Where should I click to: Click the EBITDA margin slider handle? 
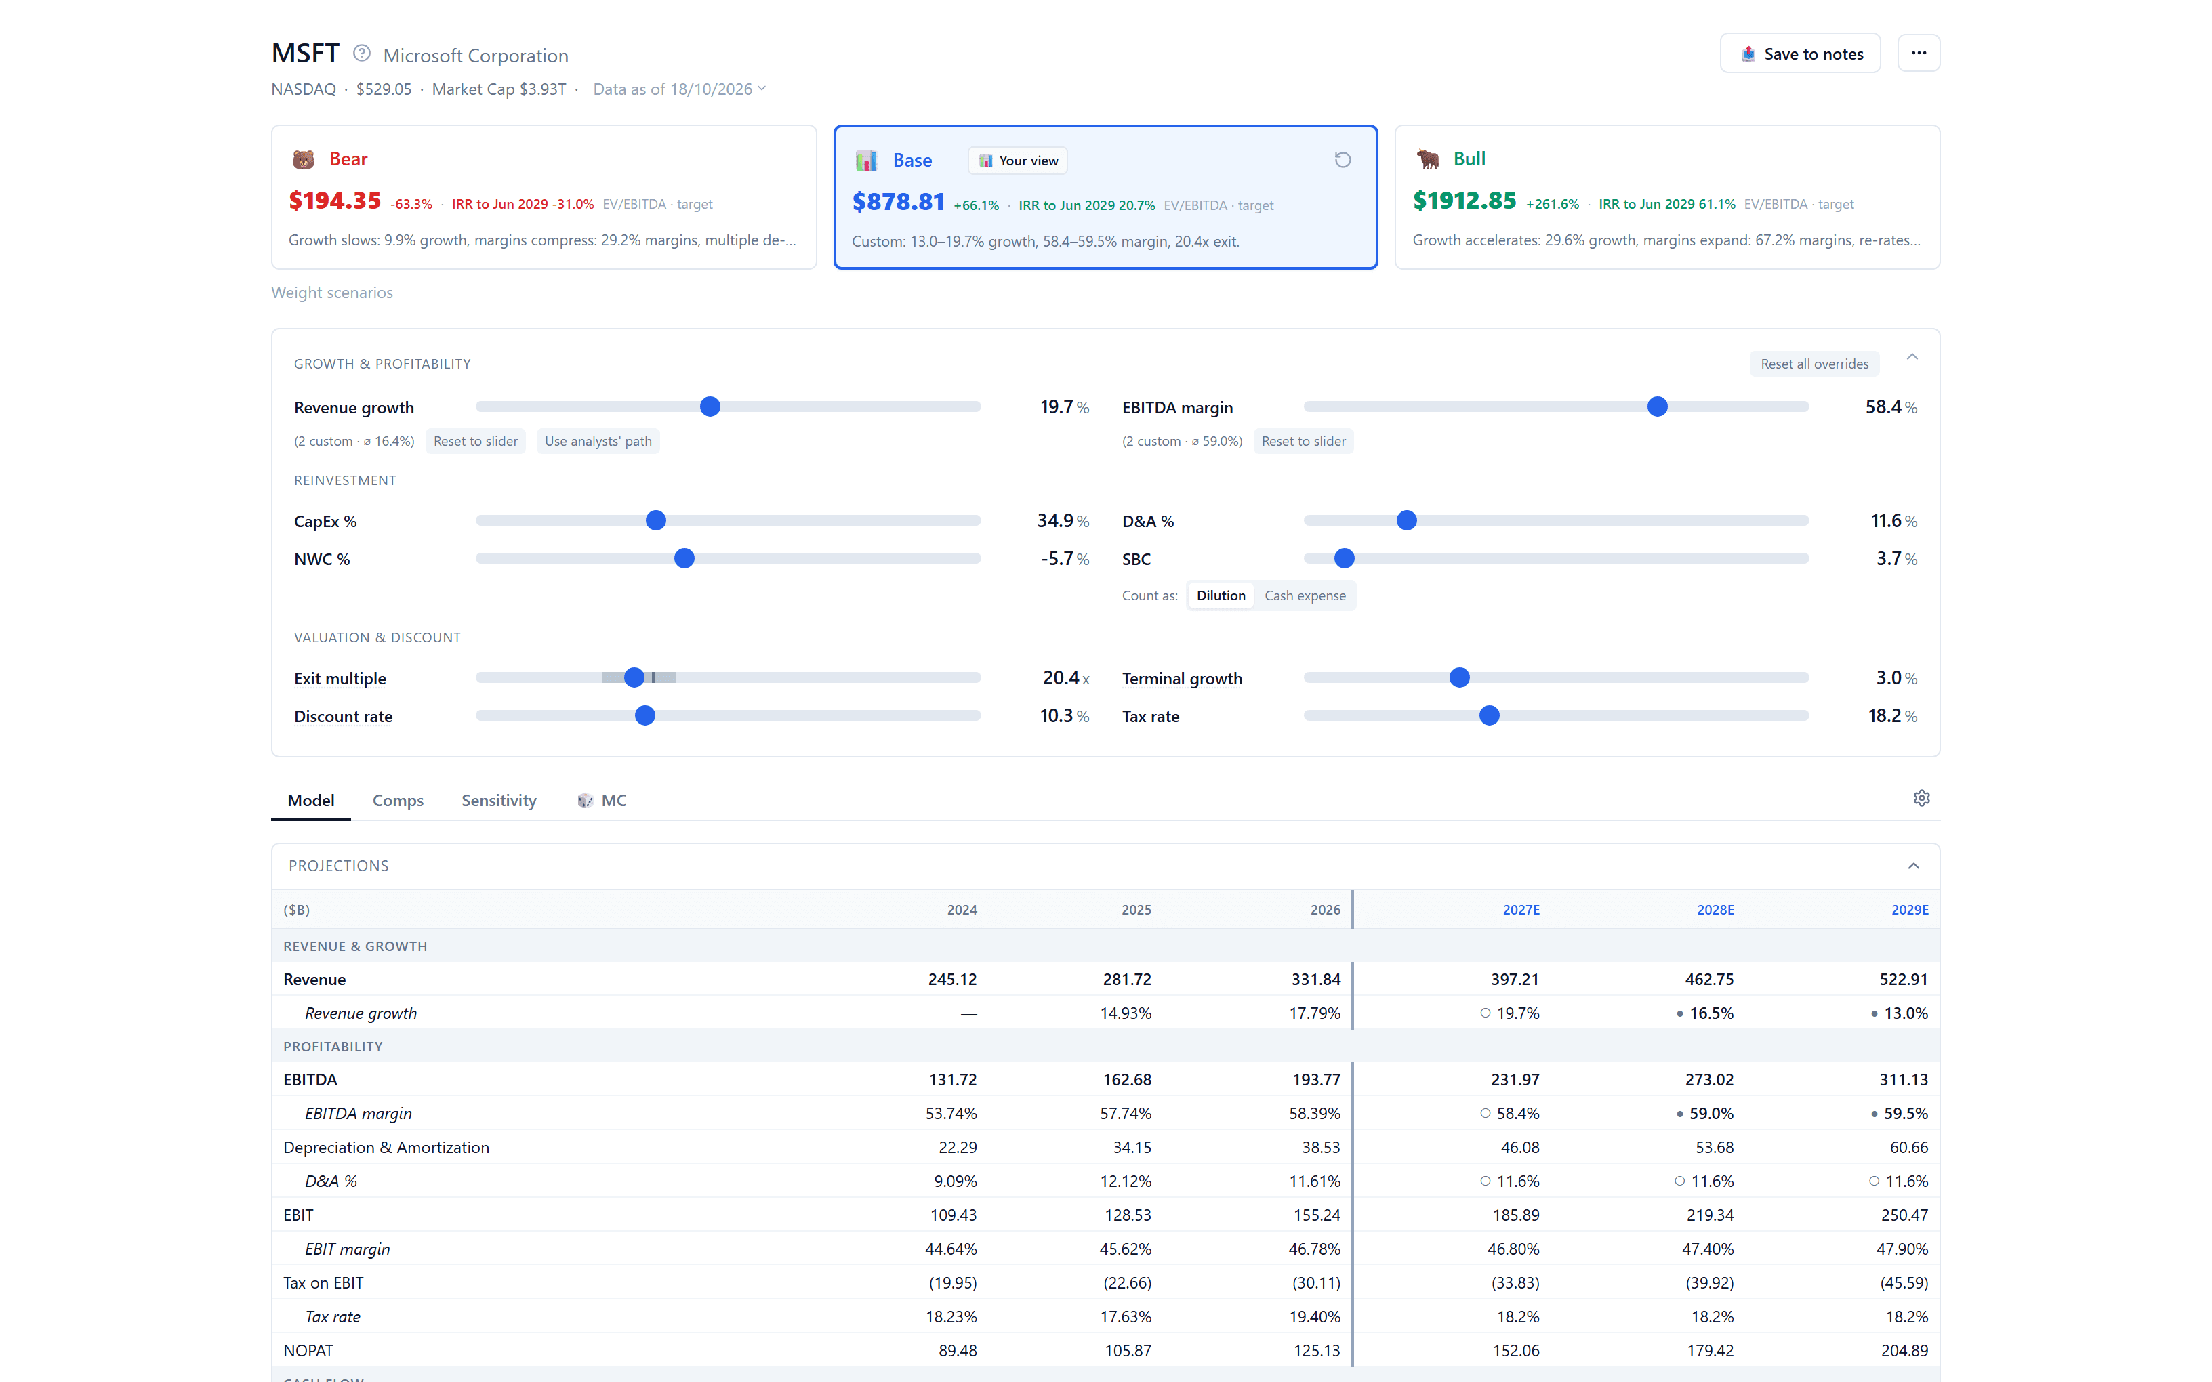tap(1657, 406)
